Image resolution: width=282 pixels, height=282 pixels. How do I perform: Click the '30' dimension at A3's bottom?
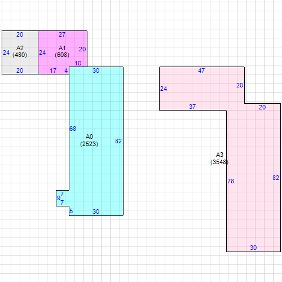click(253, 248)
